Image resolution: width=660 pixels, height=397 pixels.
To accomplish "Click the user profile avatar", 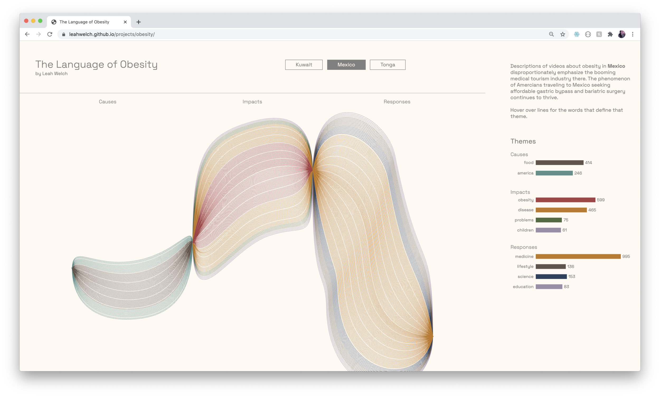I will 621,34.
